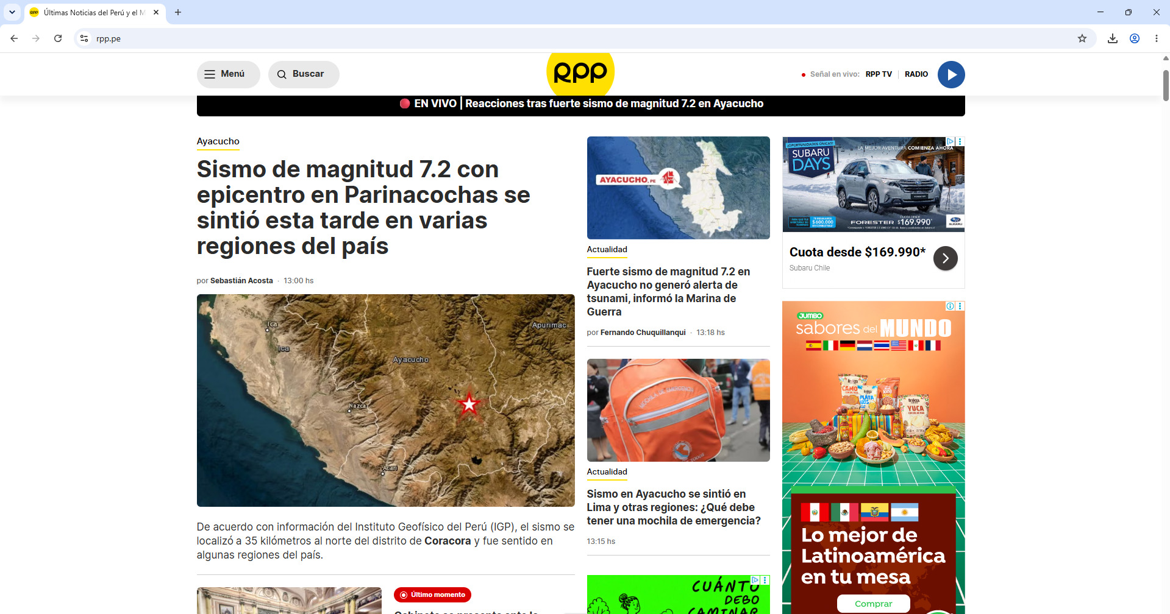Read the headline about the magnitude 7.2 Parinacochas quake
The height and width of the screenshot is (614, 1170).
pos(363,208)
